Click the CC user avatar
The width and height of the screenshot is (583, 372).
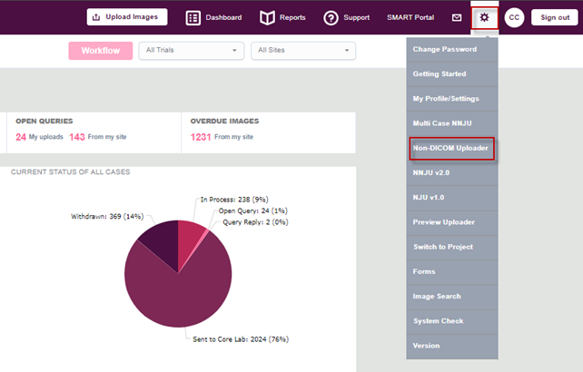point(514,17)
